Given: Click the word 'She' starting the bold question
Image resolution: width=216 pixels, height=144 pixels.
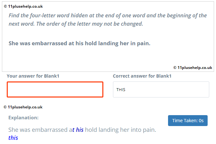Looking at the screenshot, I should pyautogui.click(x=14, y=43).
